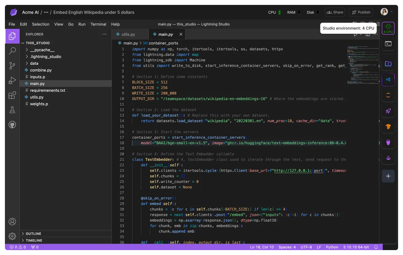Click the Share button
The height and width of the screenshot is (255, 403).
[335, 12]
